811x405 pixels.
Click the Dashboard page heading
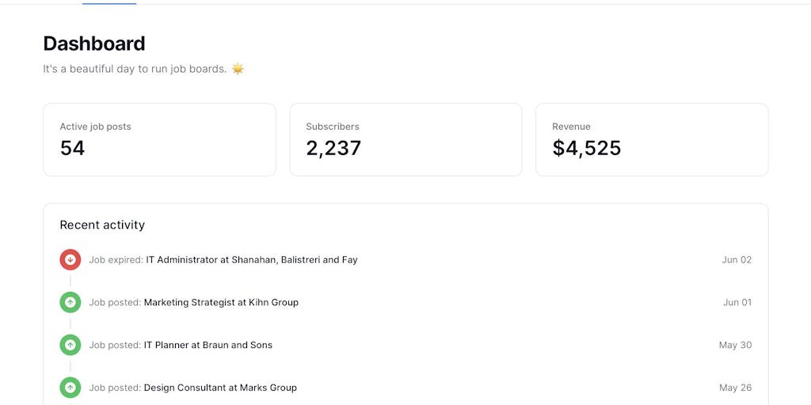point(94,44)
